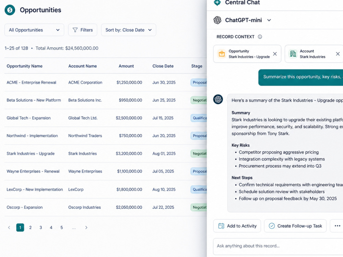343x257 pixels.
Task: Click the Proposal stage badge for ACME
Action: [199, 82]
